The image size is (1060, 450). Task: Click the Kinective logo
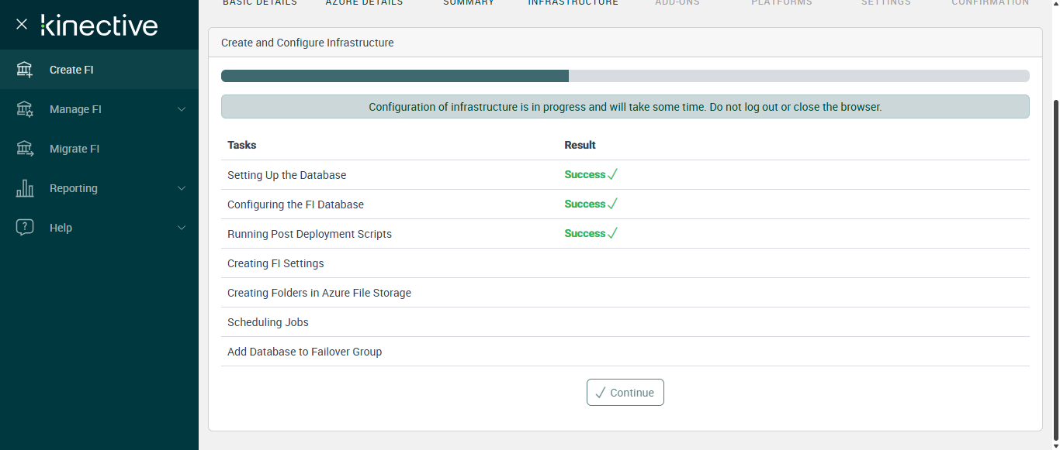pos(99,25)
